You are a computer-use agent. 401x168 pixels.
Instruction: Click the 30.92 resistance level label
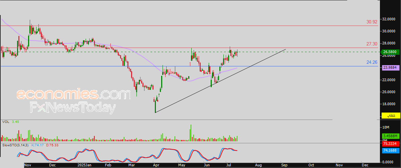click(372, 22)
